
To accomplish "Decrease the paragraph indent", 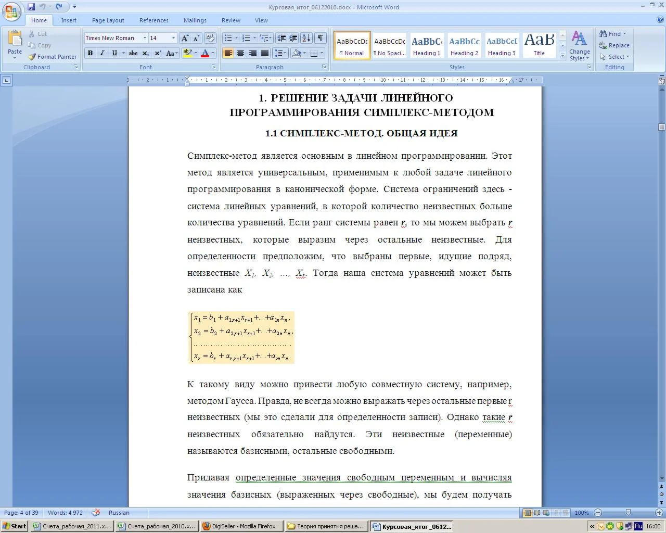I will [281, 38].
